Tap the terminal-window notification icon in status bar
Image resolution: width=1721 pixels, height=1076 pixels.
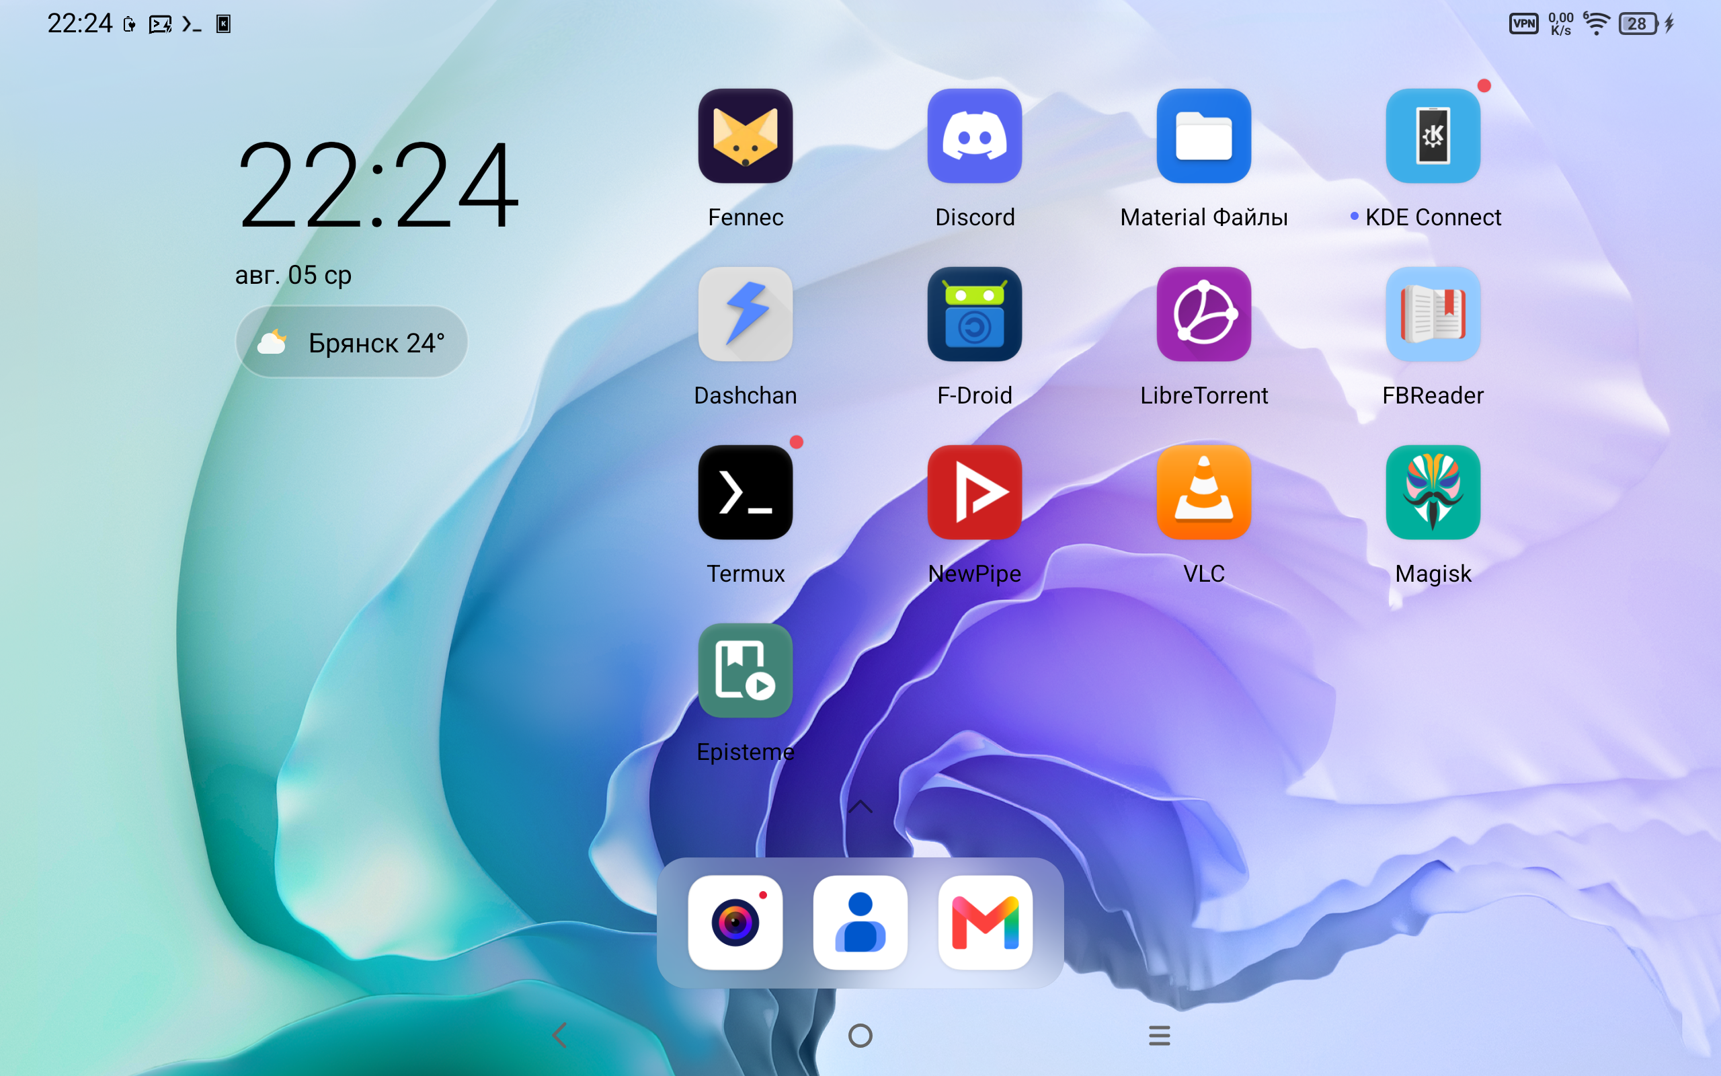[160, 25]
